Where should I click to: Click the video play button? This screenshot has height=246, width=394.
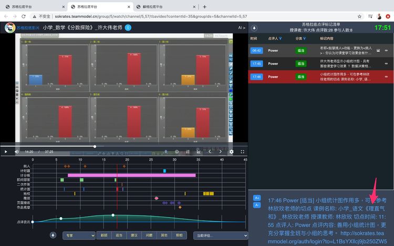pos(6,152)
